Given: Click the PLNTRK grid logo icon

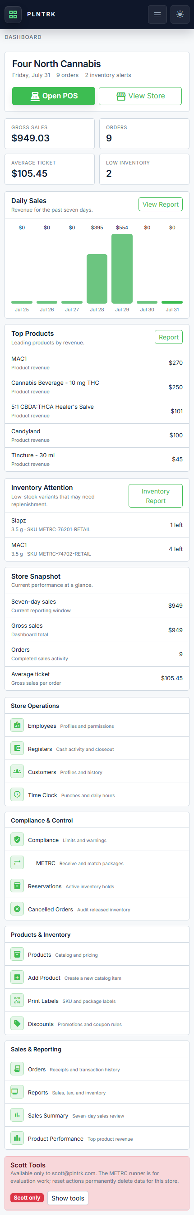Looking at the screenshot, I should [13, 14].
